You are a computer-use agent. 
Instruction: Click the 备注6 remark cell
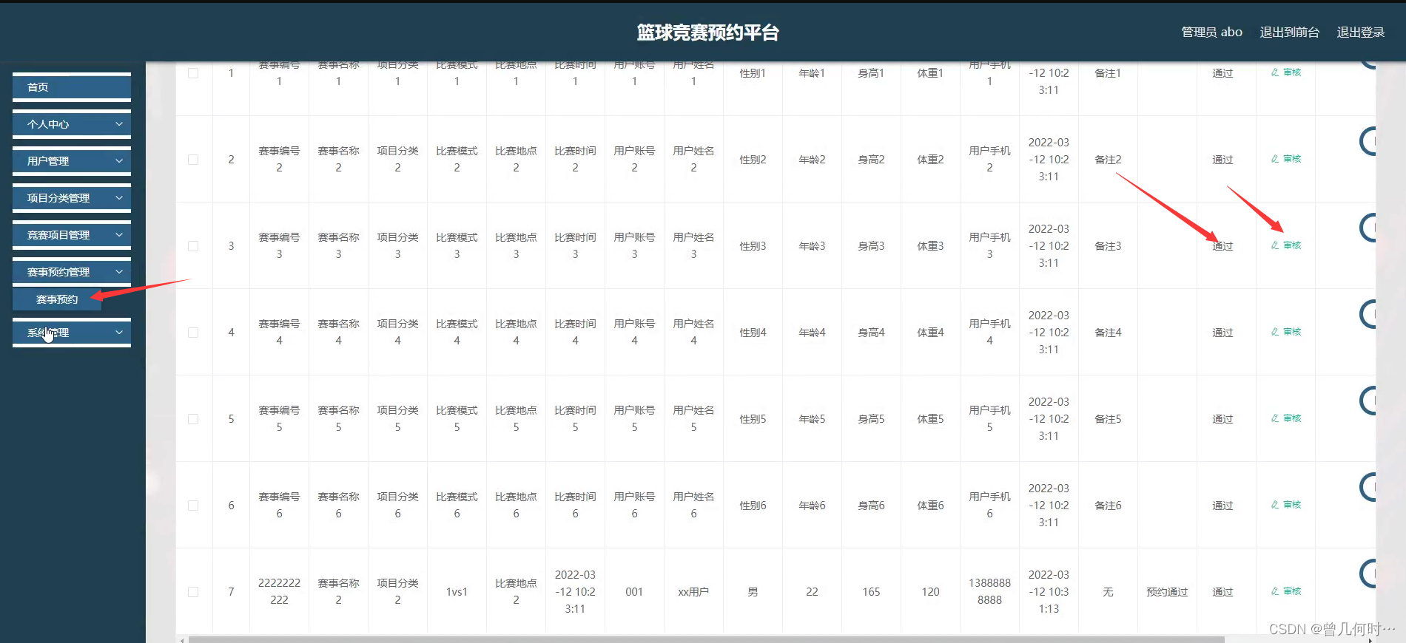(1108, 506)
